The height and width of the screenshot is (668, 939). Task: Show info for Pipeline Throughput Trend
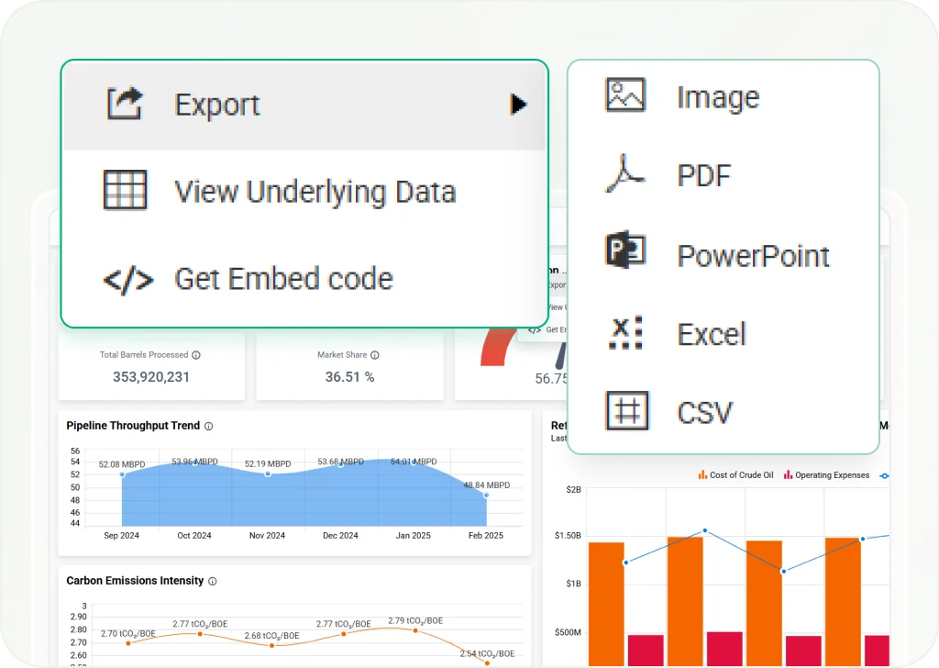point(209,427)
